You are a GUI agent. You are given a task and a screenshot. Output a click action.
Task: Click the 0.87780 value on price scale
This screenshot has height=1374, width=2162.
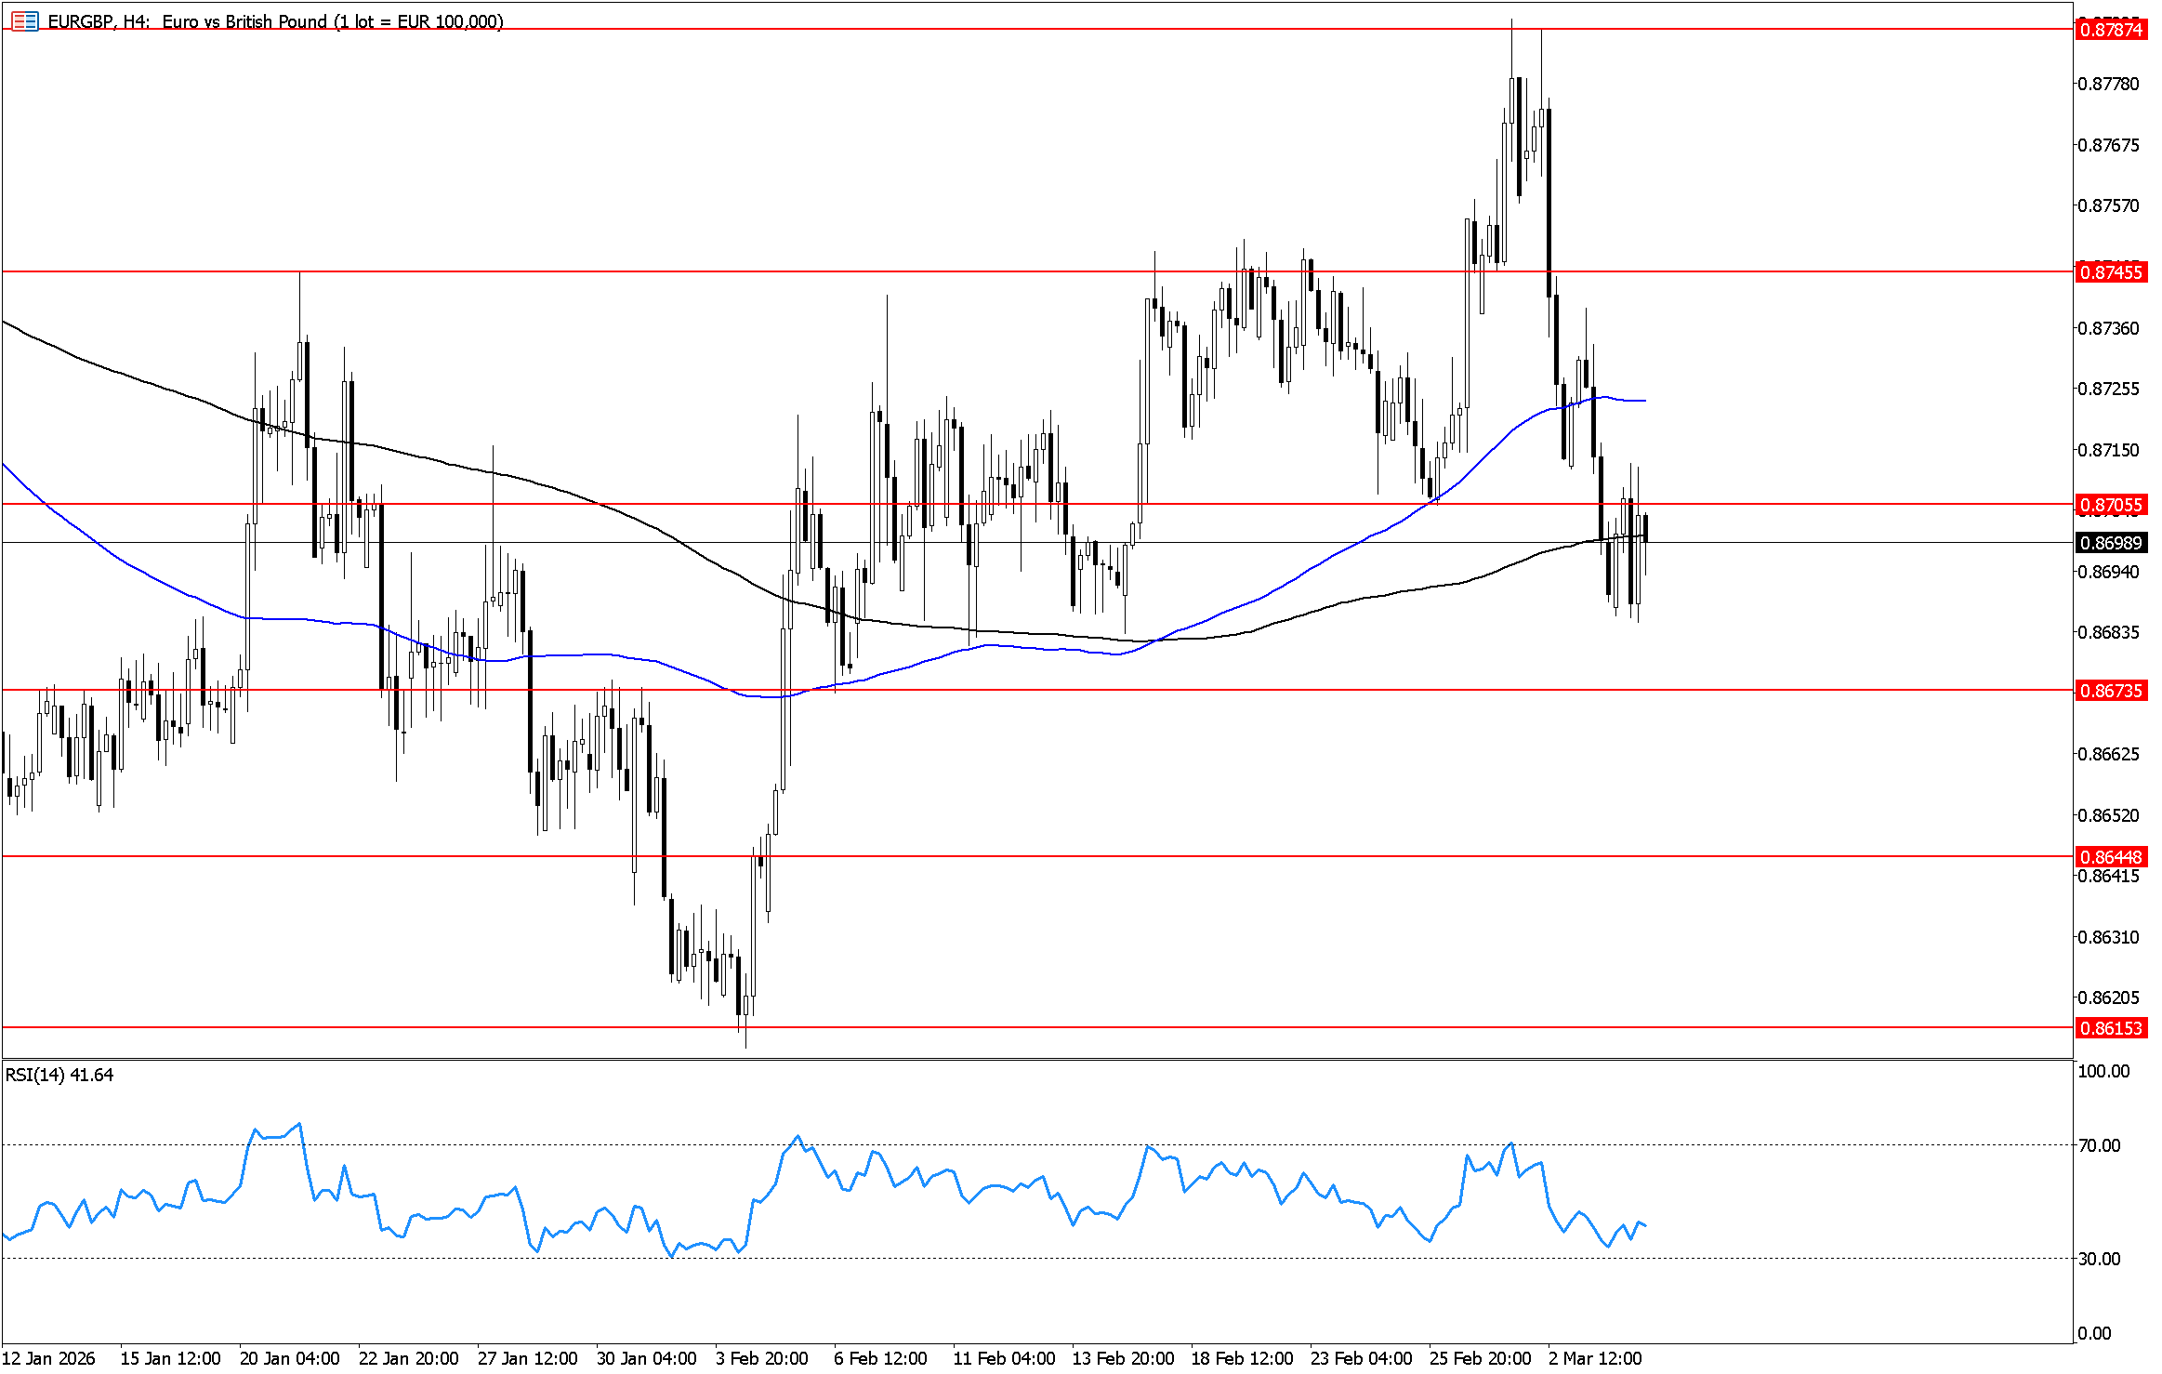tap(2108, 84)
